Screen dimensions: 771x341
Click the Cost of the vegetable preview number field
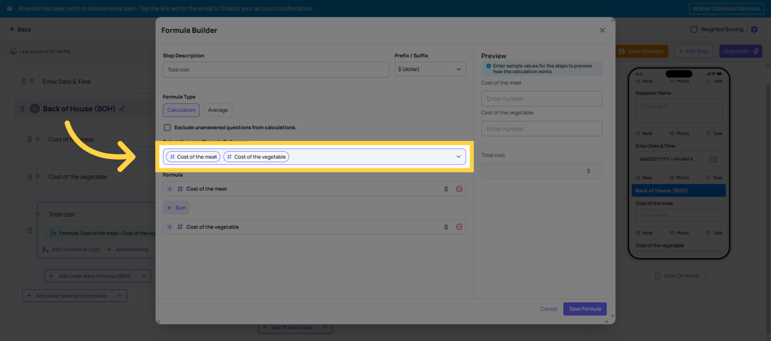click(541, 129)
